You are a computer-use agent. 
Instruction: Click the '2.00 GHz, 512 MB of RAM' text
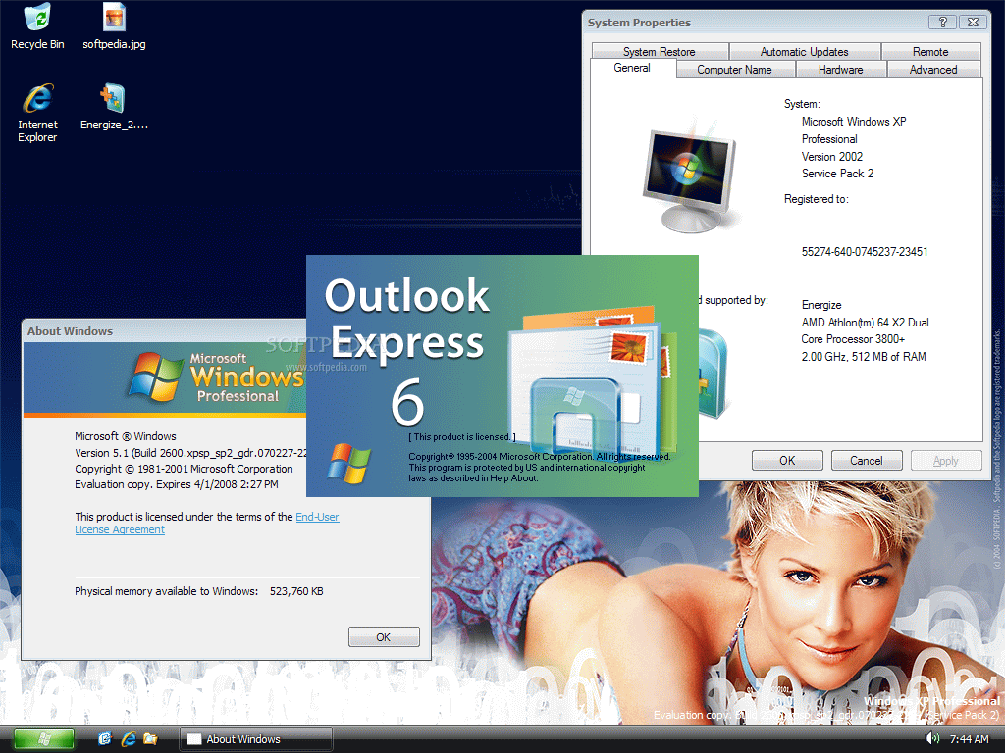(x=864, y=357)
